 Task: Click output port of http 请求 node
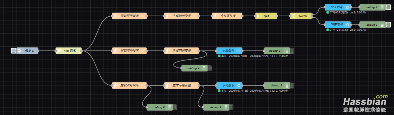click(82, 51)
